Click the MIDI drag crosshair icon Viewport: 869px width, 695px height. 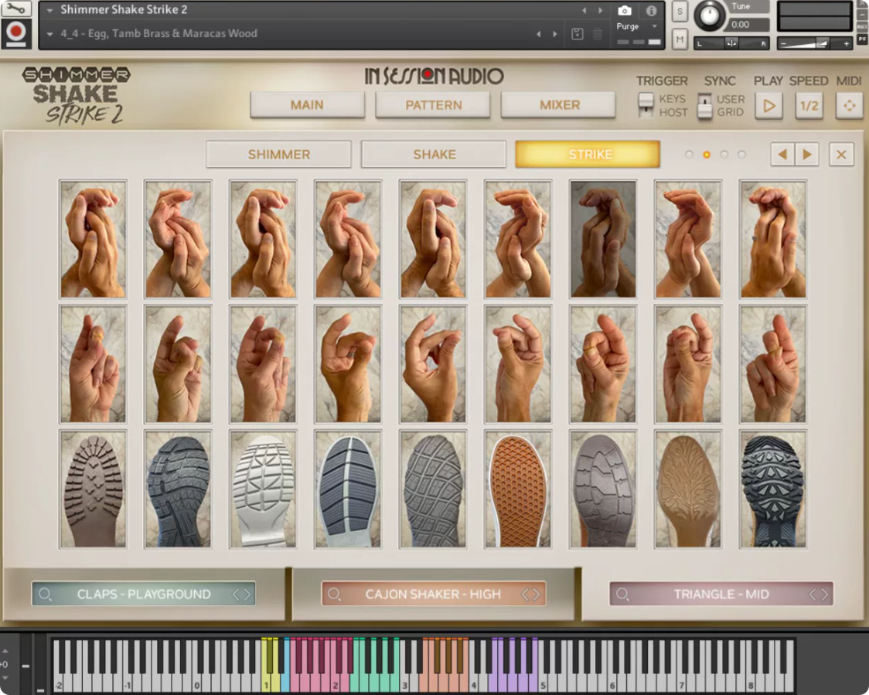pyautogui.click(x=849, y=105)
